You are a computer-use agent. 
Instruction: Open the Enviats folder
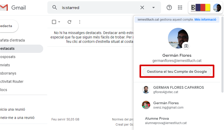[x=5, y=65]
